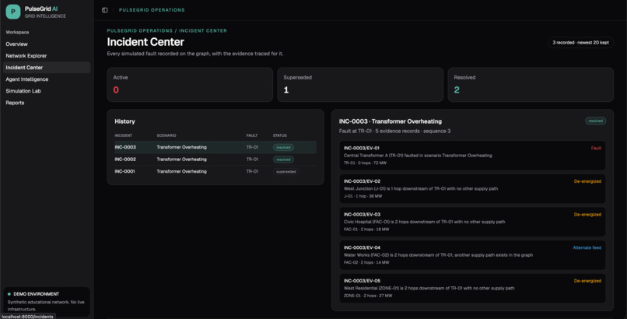Click the INCIDENT column header

coord(123,135)
